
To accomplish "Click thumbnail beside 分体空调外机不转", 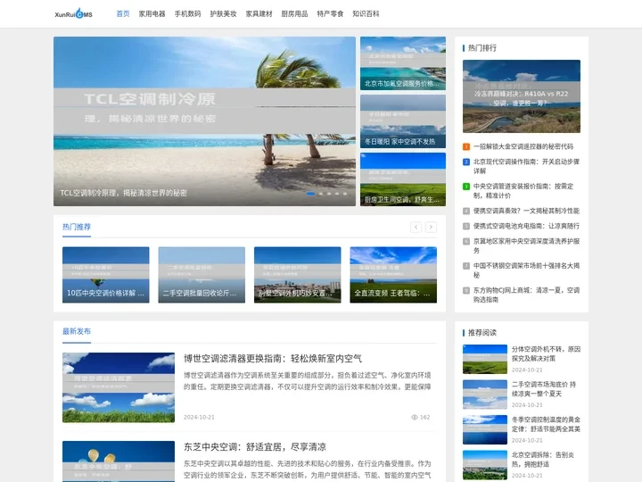I will tap(485, 359).
